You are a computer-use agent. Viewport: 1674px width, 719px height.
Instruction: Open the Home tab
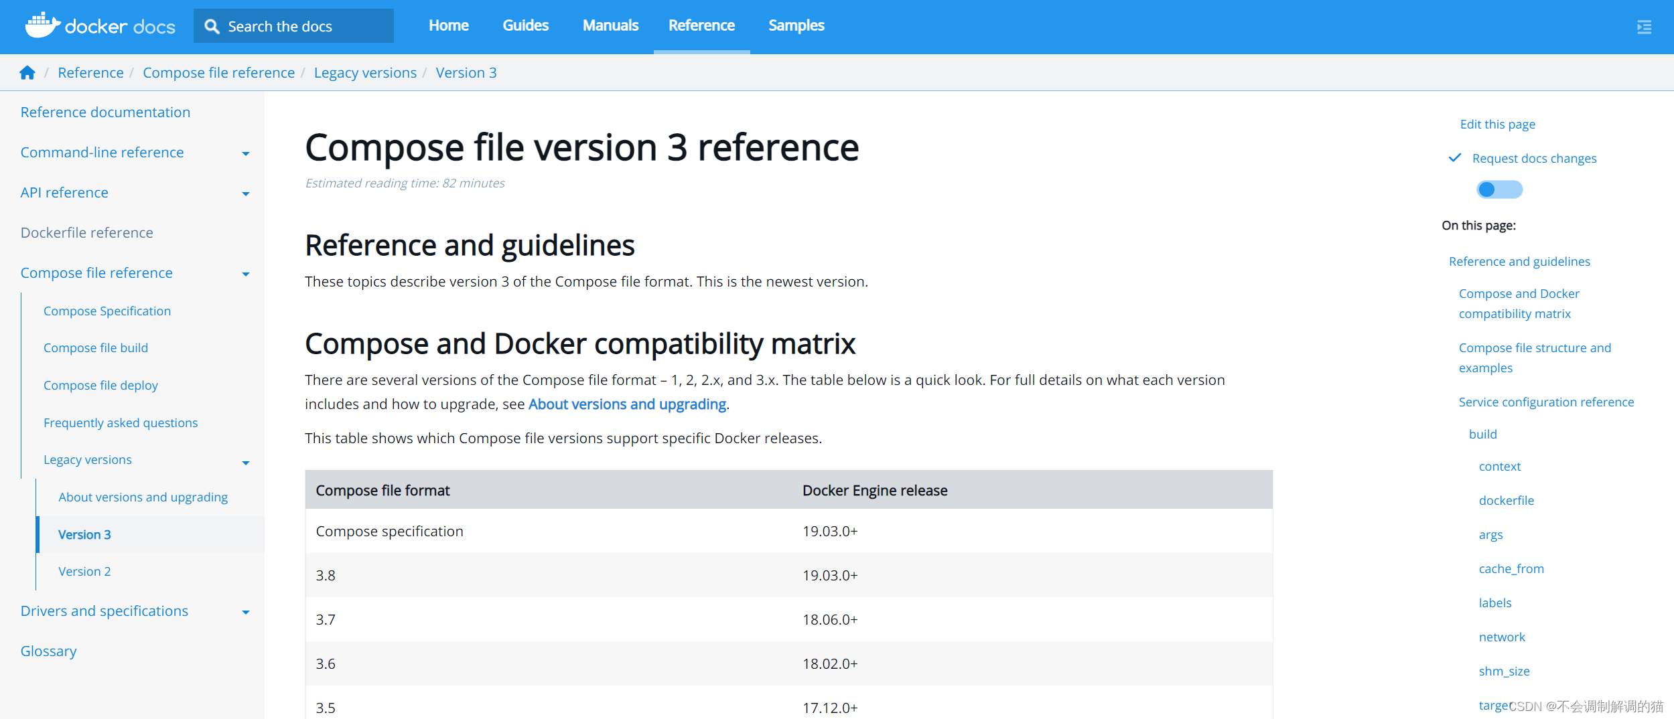click(x=449, y=25)
